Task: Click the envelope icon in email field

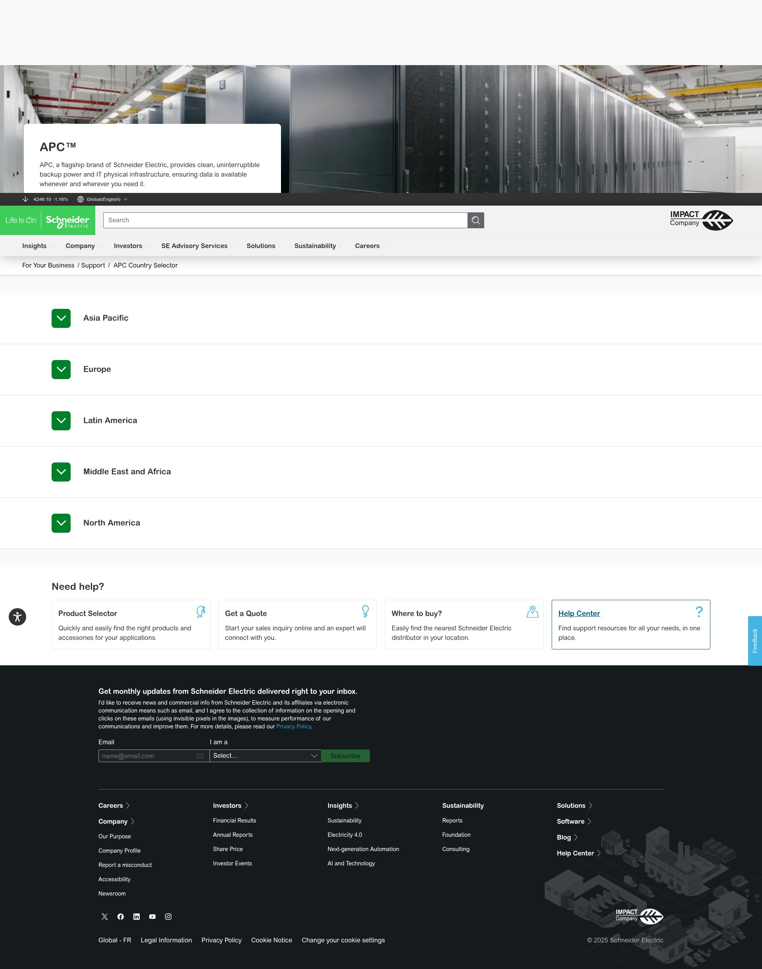Action: coord(200,756)
